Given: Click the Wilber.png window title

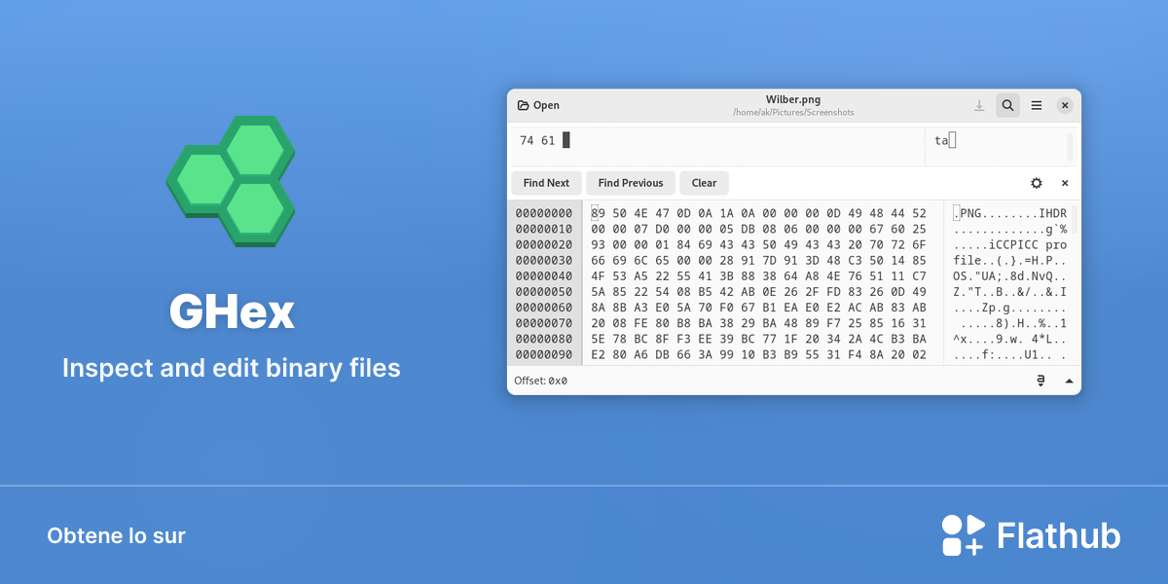Looking at the screenshot, I should 793,99.
